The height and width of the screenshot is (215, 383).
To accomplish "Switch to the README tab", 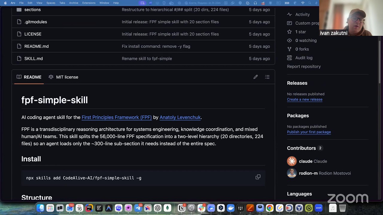I will 29,77.
